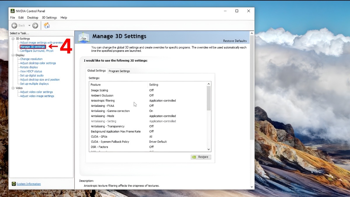Image resolution: width=350 pixels, height=197 pixels.
Task: Maximize the NVIDIA Control Panel window
Action: [x=237, y=11]
